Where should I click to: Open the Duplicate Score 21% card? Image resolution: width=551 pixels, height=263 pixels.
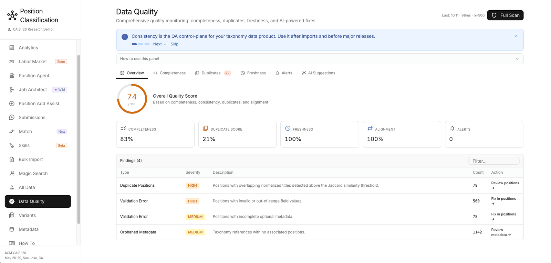pyautogui.click(x=237, y=134)
